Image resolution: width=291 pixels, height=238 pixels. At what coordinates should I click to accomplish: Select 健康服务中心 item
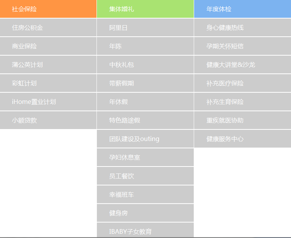[x=242, y=139]
